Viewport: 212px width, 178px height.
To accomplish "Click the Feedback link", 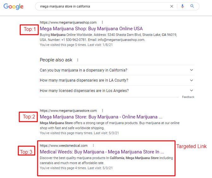I will pos(188,97).
